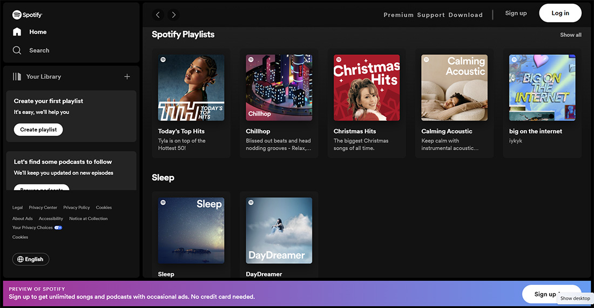Open Calming Acoustic playlist cover
This screenshot has height=308, width=594.
click(x=455, y=88)
